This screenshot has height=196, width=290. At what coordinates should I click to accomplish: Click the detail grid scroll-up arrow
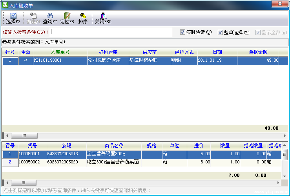(x=285, y=145)
